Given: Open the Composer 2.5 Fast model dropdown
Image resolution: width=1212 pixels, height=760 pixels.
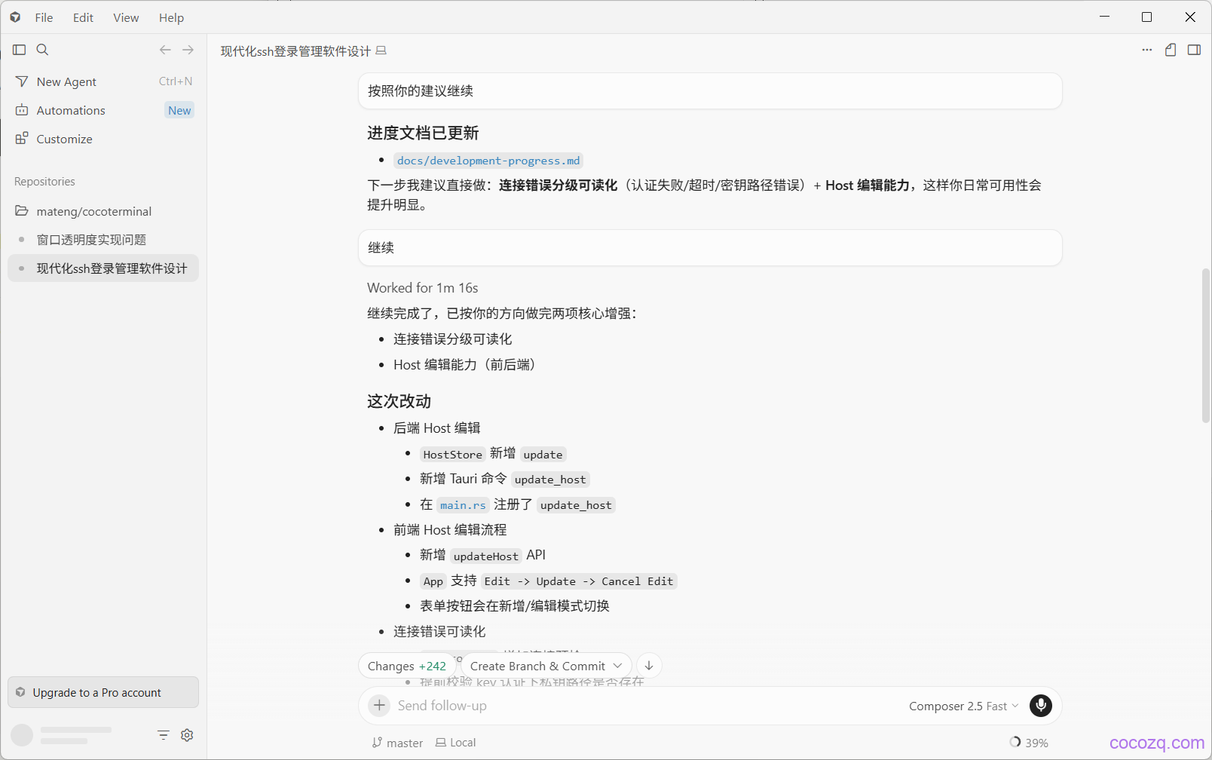Looking at the screenshot, I should 963,706.
